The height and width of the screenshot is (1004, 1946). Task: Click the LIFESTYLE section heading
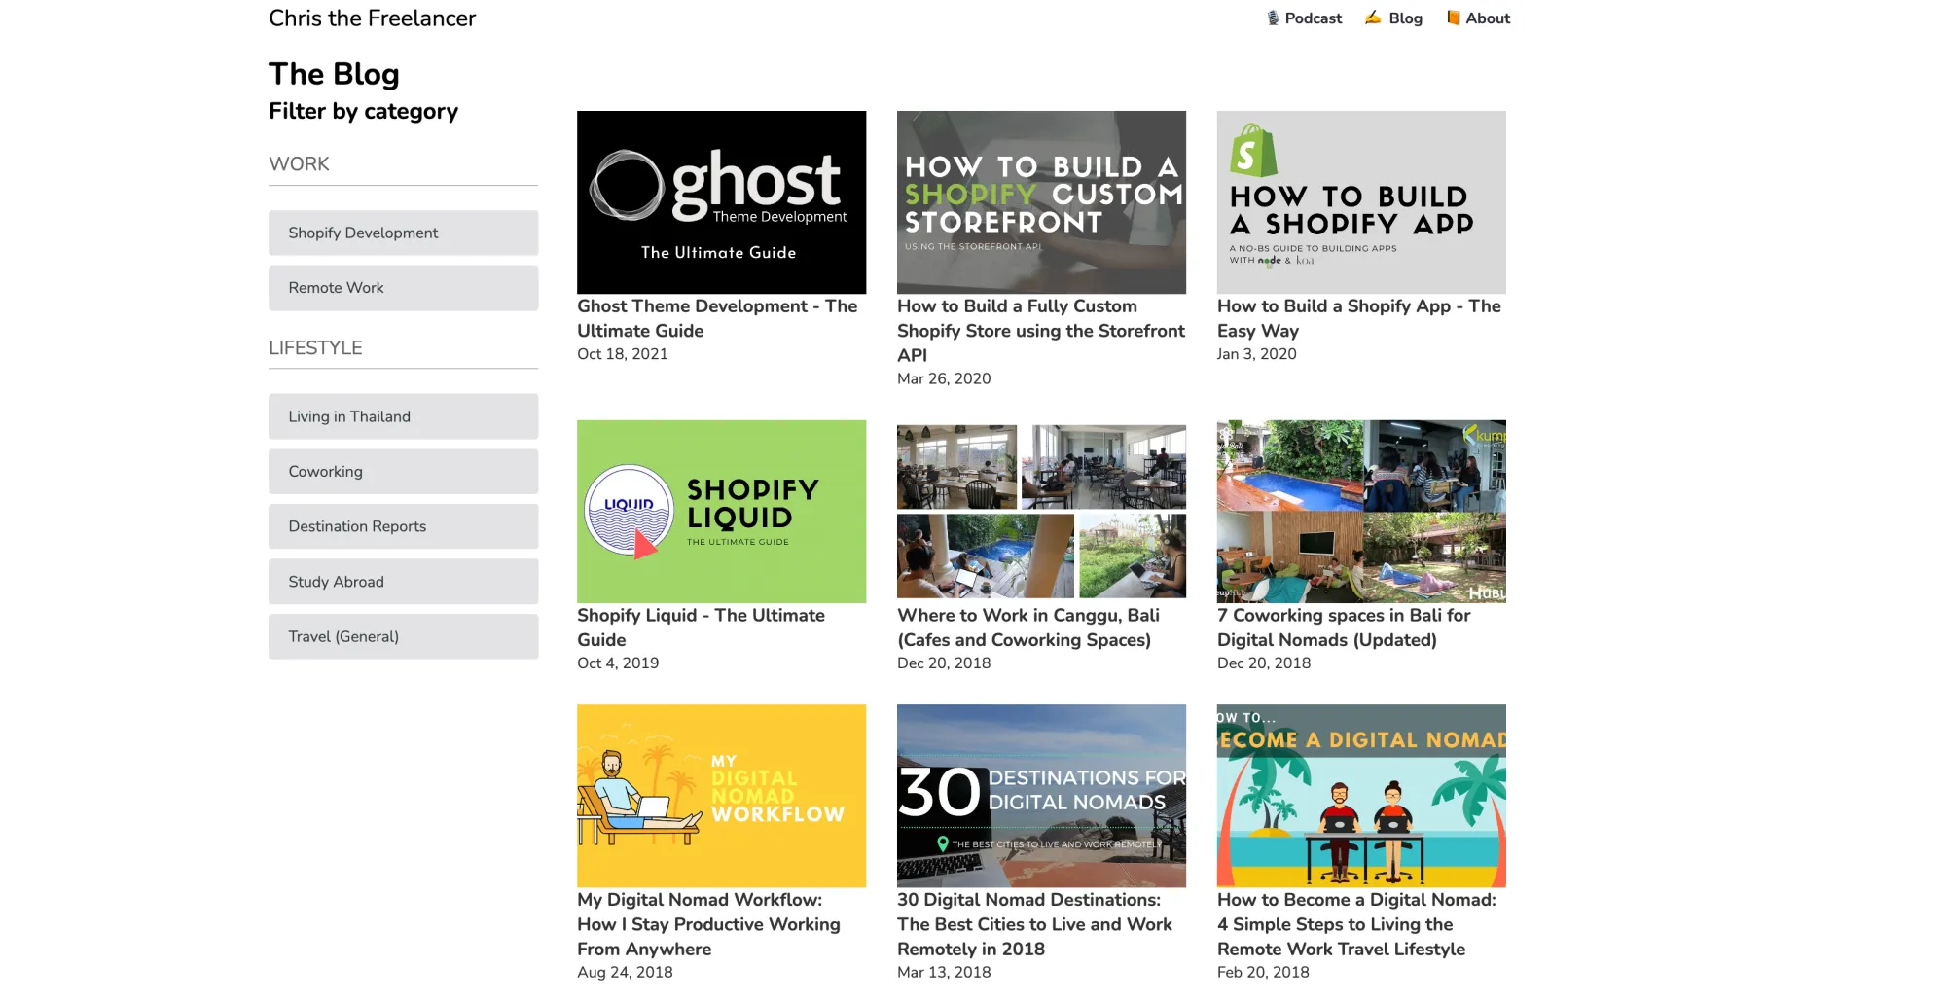tap(315, 347)
